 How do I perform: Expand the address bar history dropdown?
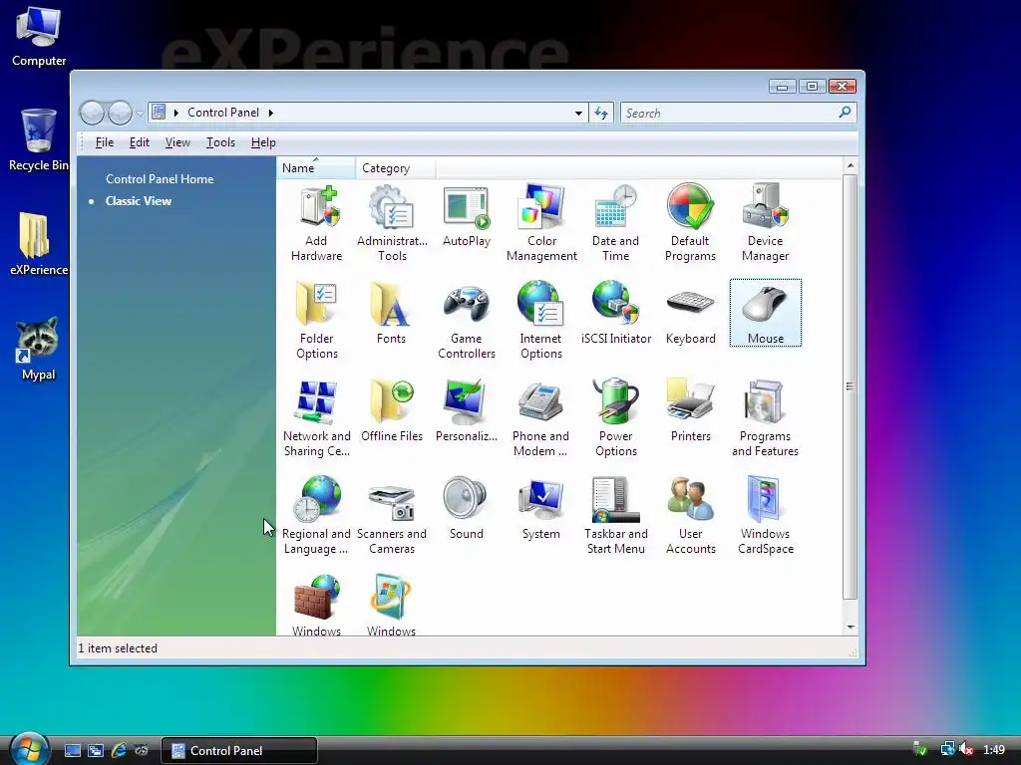click(578, 114)
